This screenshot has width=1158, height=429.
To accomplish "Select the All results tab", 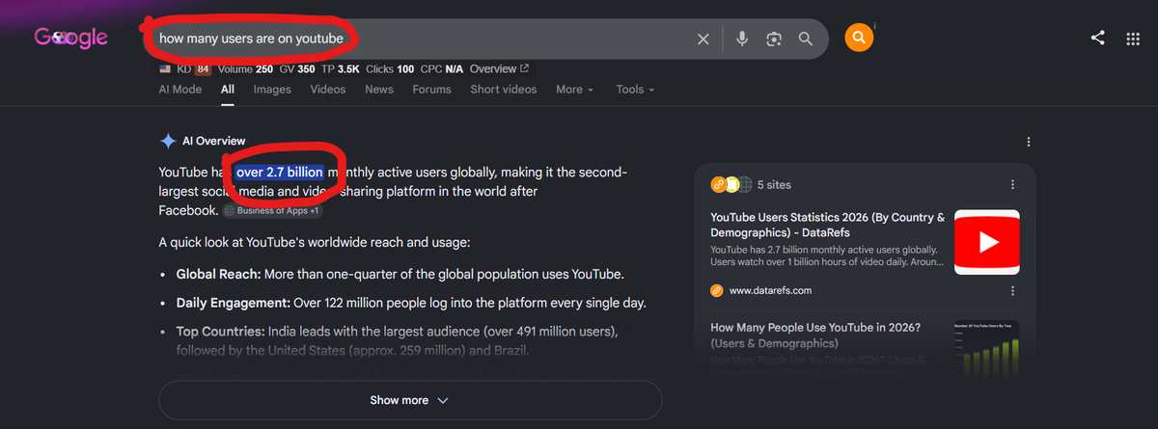I will pos(228,90).
